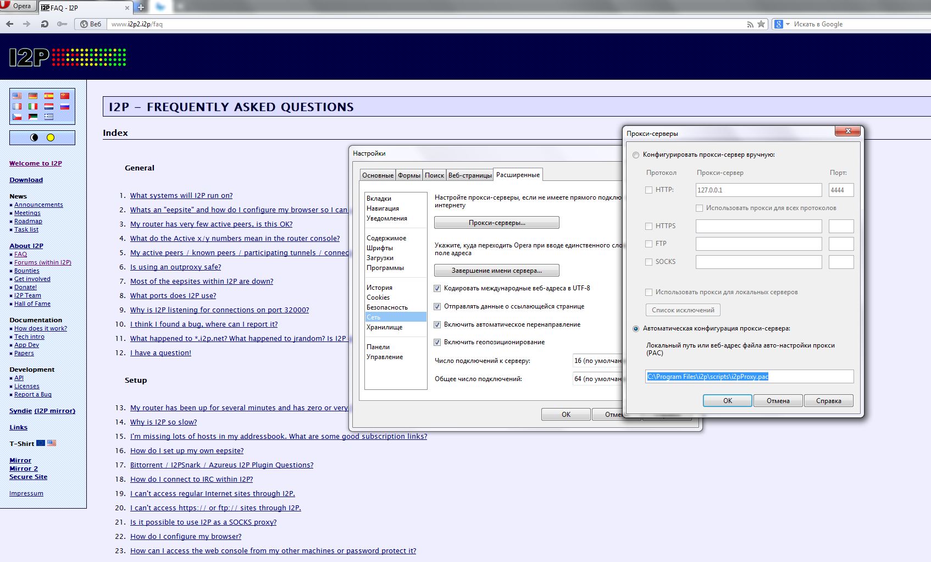This screenshot has height=562, width=931.
Task: Reload the page with the refresh icon
Action: [x=45, y=24]
